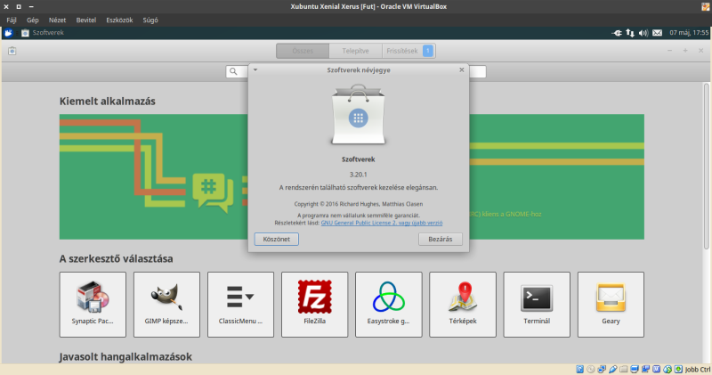The width and height of the screenshot is (712, 375).
Task: Click the VirtualBox USB status icon
Action: [x=612, y=369]
